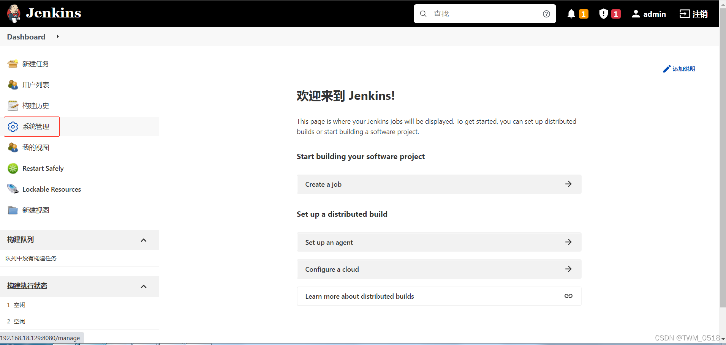Screen dimensions: 726x345
Task: Click arrow icon on Configure a cloud
Action: point(568,269)
